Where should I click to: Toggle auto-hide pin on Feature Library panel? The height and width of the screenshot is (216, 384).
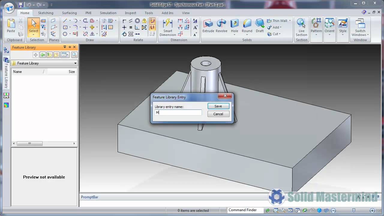point(70,47)
